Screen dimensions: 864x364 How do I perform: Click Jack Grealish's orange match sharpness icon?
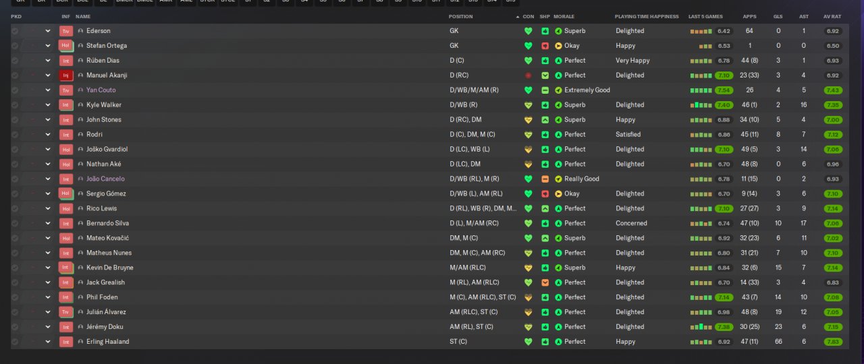click(x=545, y=282)
